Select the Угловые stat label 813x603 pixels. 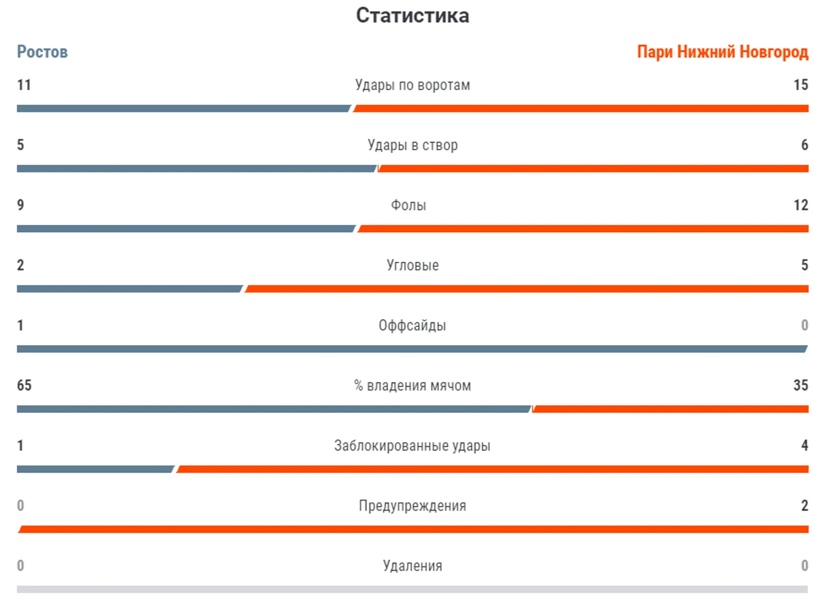click(x=413, y=266)
